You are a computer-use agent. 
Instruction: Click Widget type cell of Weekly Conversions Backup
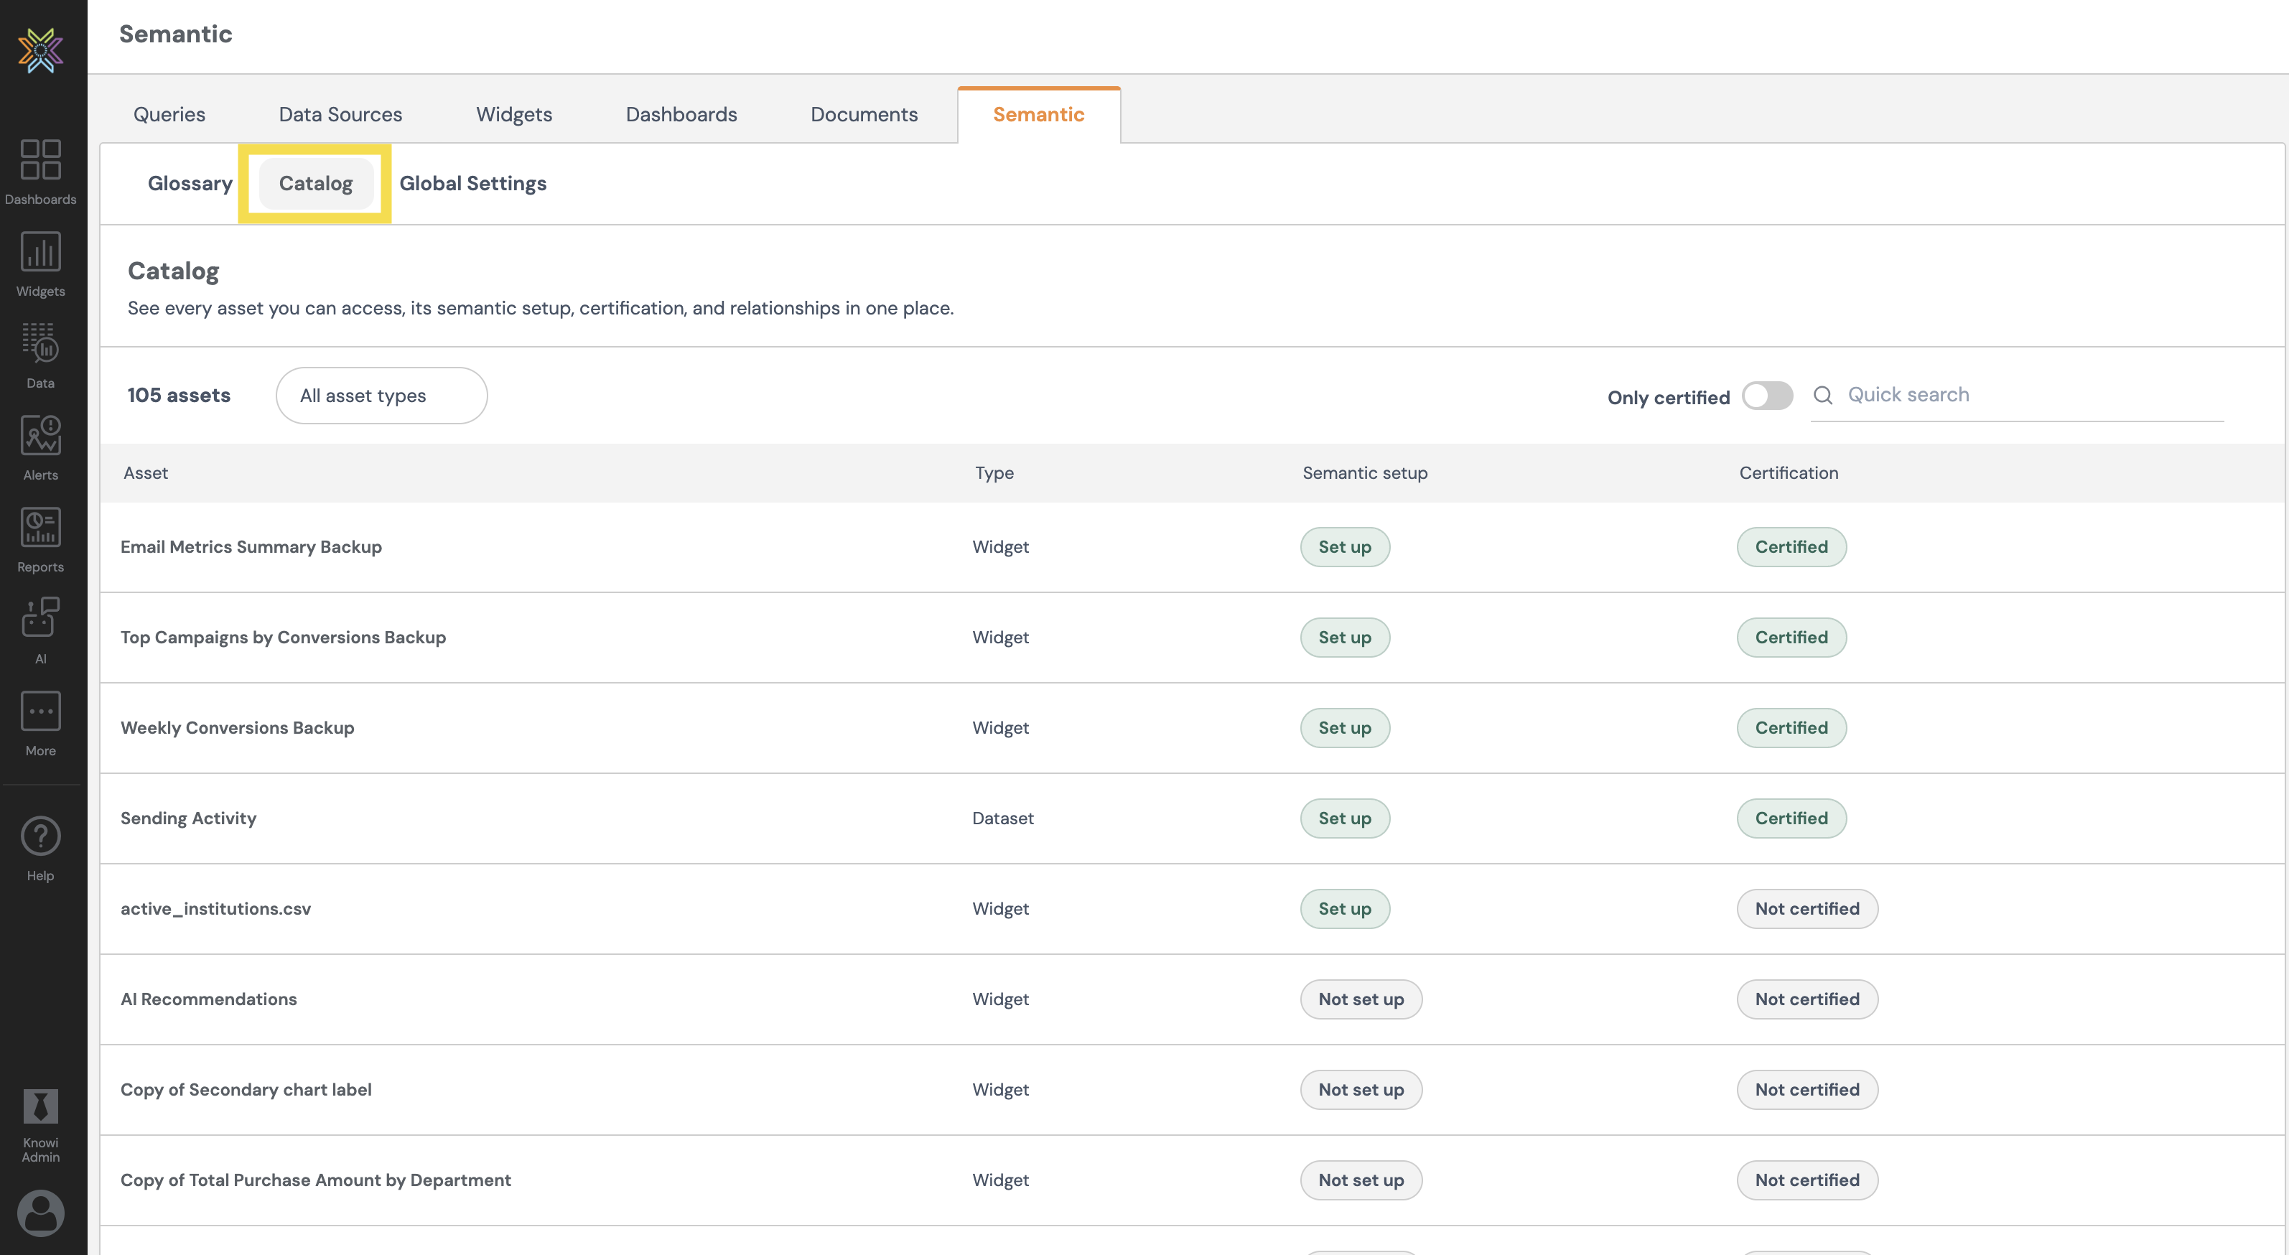pos(1001,728)
